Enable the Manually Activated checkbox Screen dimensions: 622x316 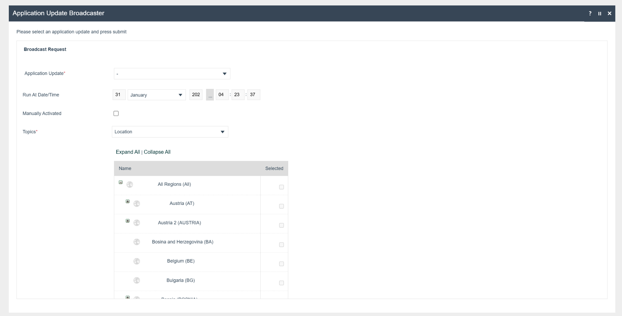(x=116, y=114)
